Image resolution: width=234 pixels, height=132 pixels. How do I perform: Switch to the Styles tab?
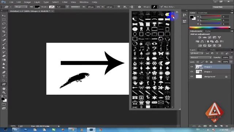208,31
